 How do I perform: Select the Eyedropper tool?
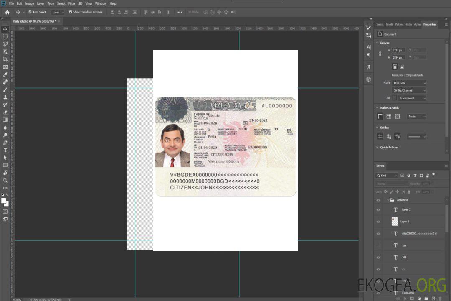point(5,74)
